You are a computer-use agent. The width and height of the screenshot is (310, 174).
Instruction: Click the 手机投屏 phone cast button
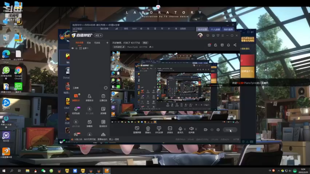pyautogui.click(x=159, y=130)
